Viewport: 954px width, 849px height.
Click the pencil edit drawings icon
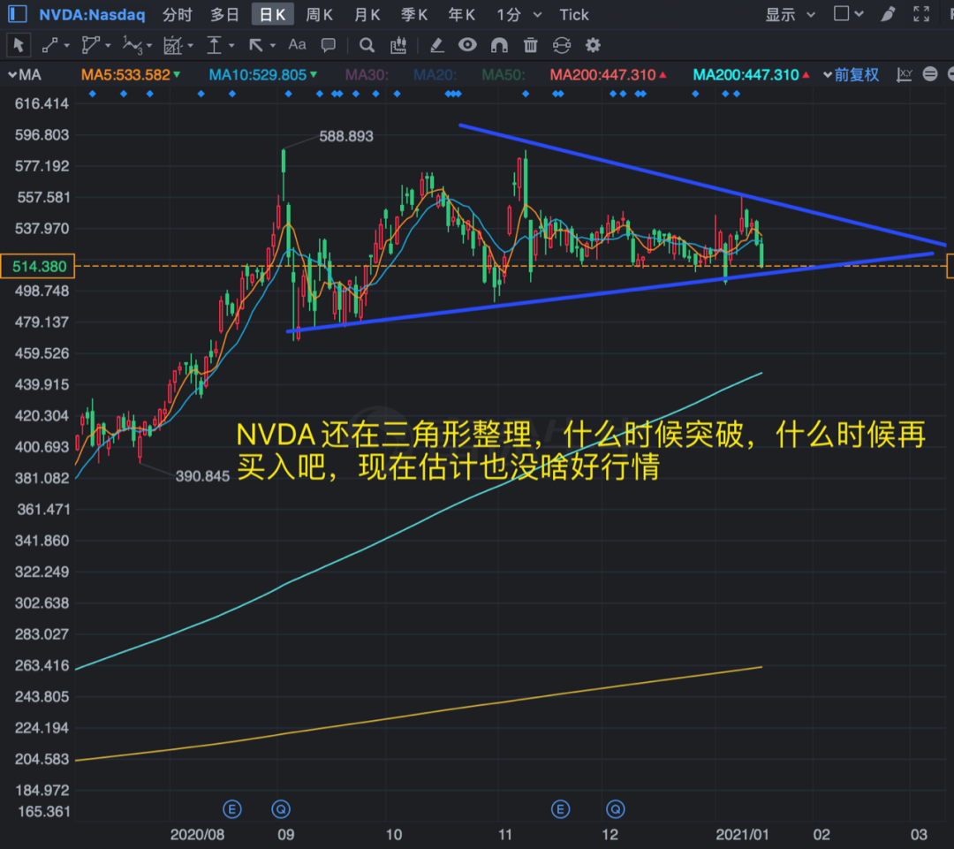436,45
